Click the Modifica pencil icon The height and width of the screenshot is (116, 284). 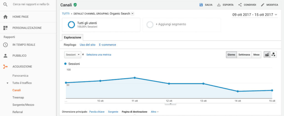[x=263, y=5]
